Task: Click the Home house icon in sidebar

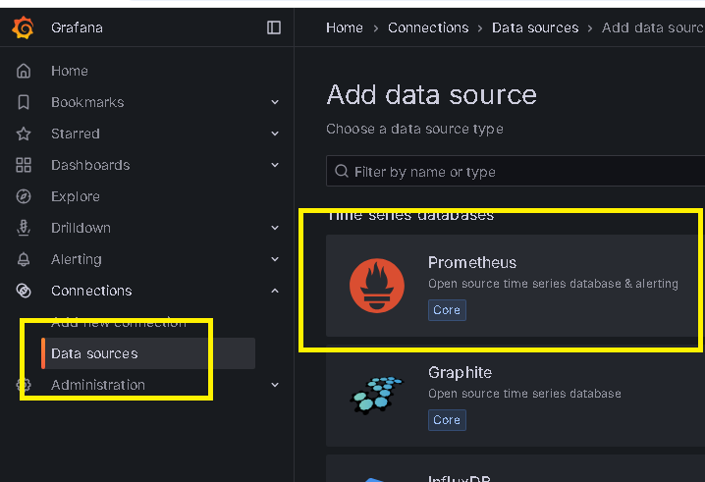Action: pos(24,71)
